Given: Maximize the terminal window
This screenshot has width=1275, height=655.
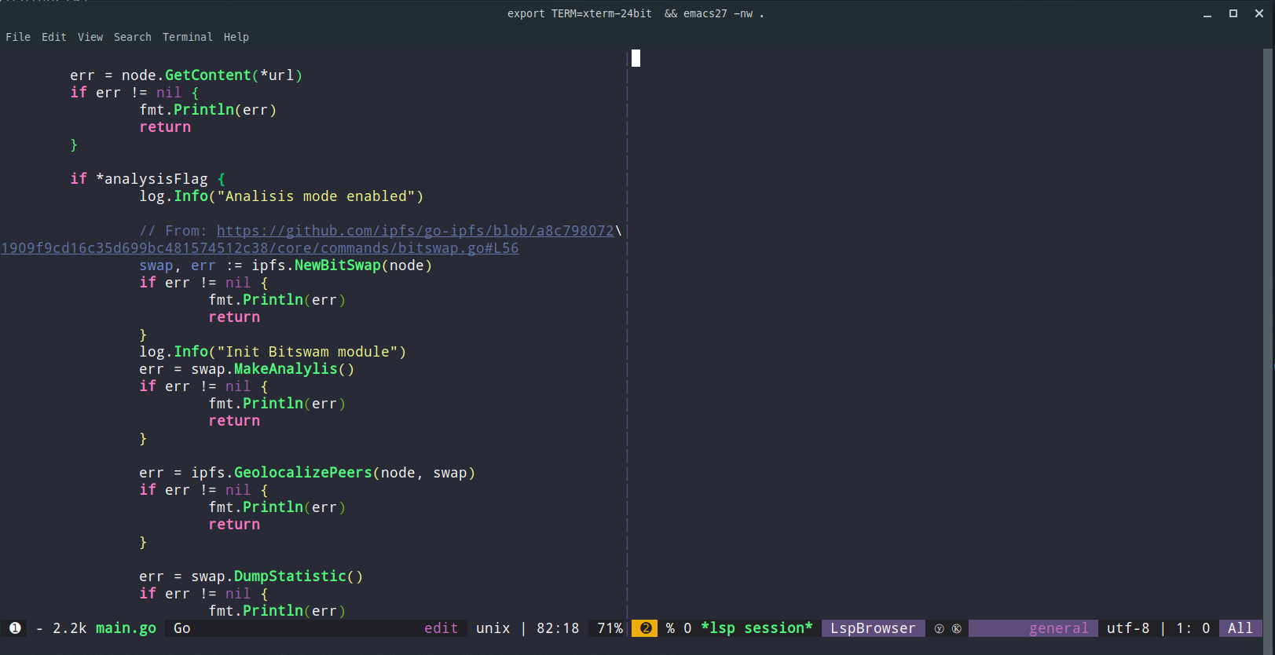Looking at the screenshot, I should click(x=1233, y=13).
